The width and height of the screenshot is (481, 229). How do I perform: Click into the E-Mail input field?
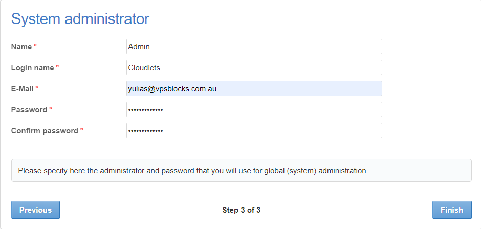point(254,89)
